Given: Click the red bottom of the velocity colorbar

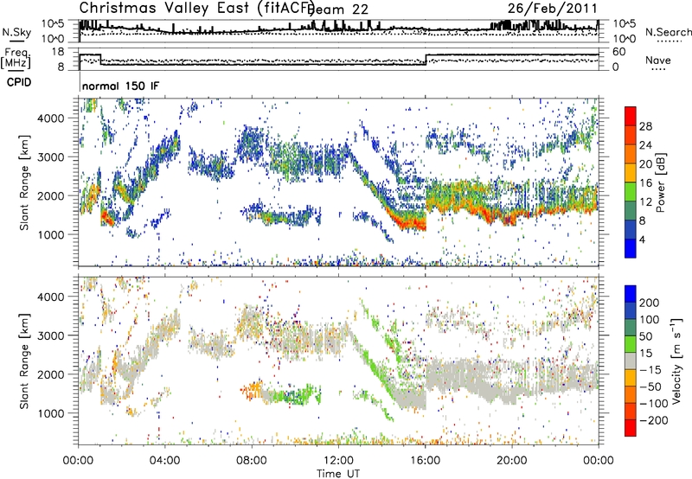Looking at the screenshot, I should pos(631,428).
